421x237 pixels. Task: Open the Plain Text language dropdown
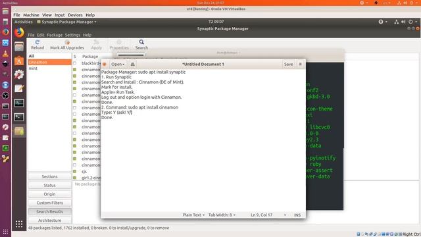click(193, 215)
